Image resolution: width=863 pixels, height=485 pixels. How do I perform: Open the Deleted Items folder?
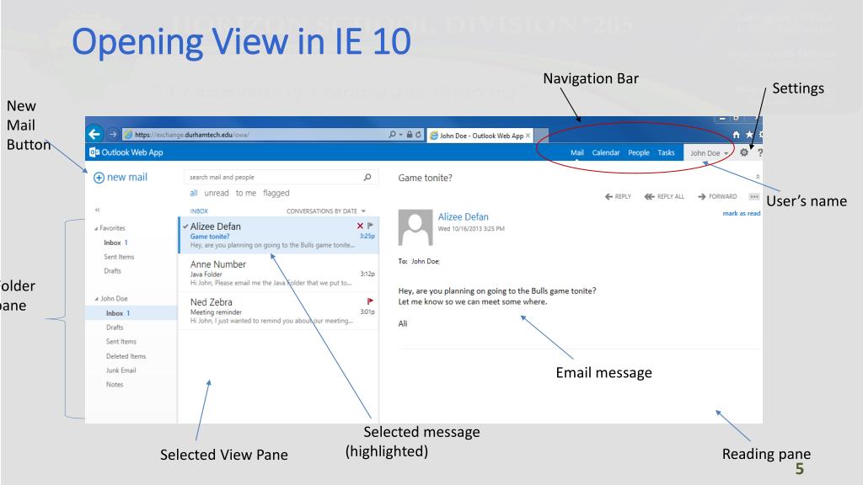pyautogui.click(x=126, y=356)
